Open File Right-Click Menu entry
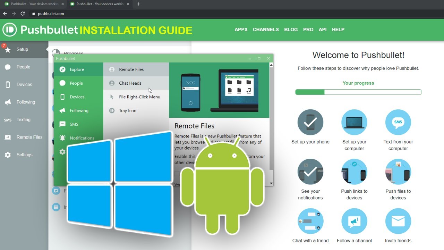The height and width of the screenshot is (250, 444). coord(136,97)
